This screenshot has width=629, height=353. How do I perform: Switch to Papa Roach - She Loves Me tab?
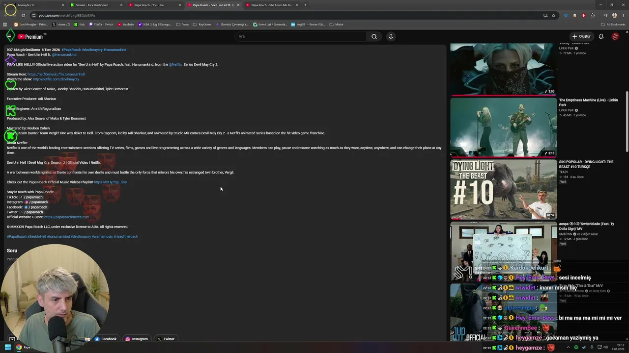coord(271,5)
